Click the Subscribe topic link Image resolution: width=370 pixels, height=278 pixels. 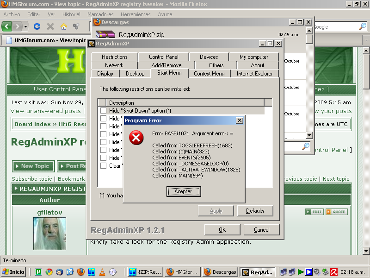click(32, 179)
